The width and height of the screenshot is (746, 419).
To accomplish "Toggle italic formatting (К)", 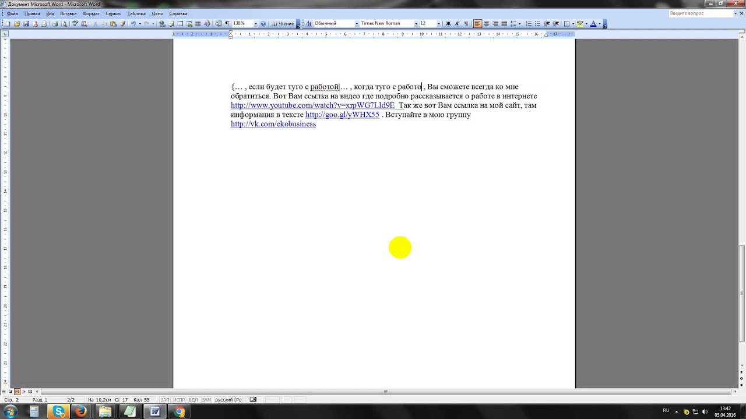I will 457,24.
